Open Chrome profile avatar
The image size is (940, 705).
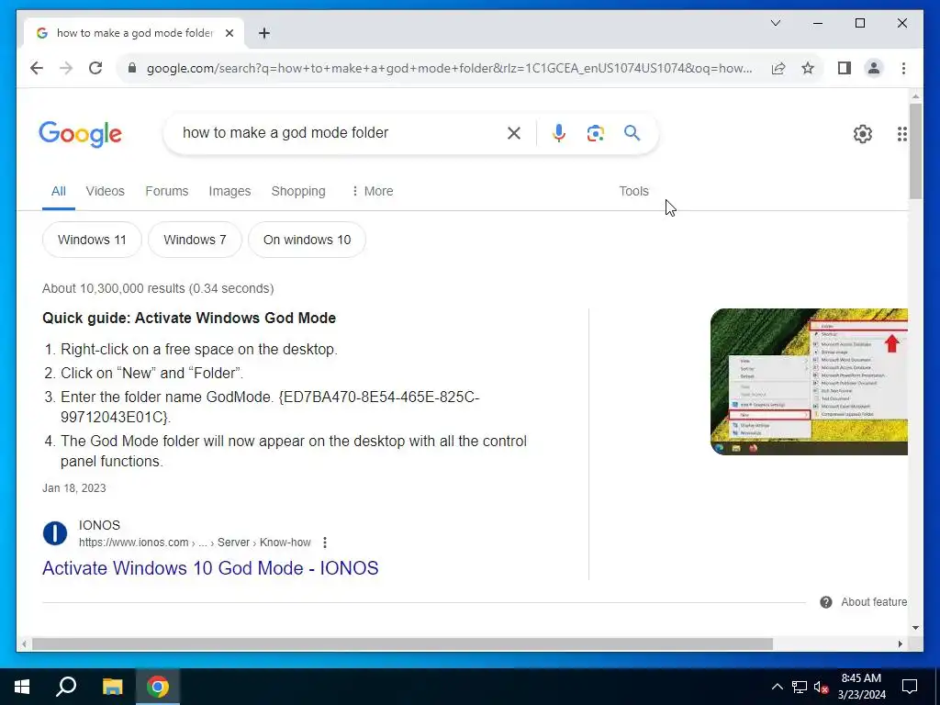click(x=874, y=68)
